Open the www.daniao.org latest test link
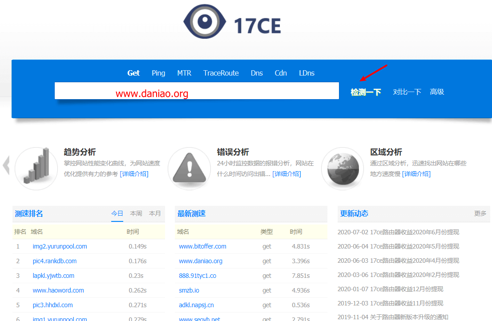This screenshot has width=492, height=321. (201, 261)
